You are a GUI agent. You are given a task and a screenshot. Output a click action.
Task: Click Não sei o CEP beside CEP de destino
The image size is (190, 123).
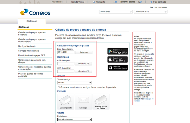pos(83,71)
